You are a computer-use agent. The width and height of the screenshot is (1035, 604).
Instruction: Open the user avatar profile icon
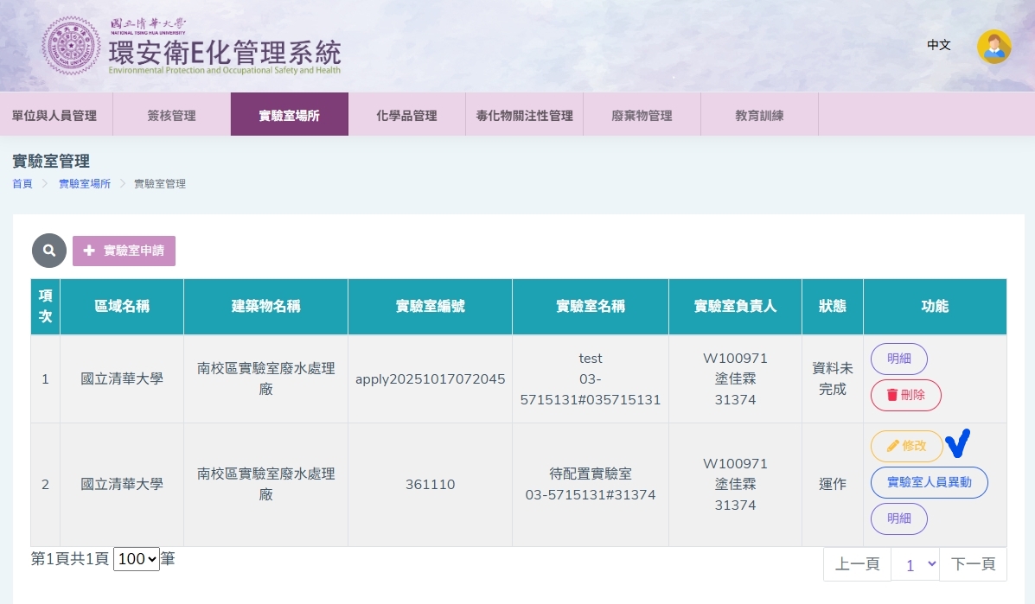click(993, 47)
